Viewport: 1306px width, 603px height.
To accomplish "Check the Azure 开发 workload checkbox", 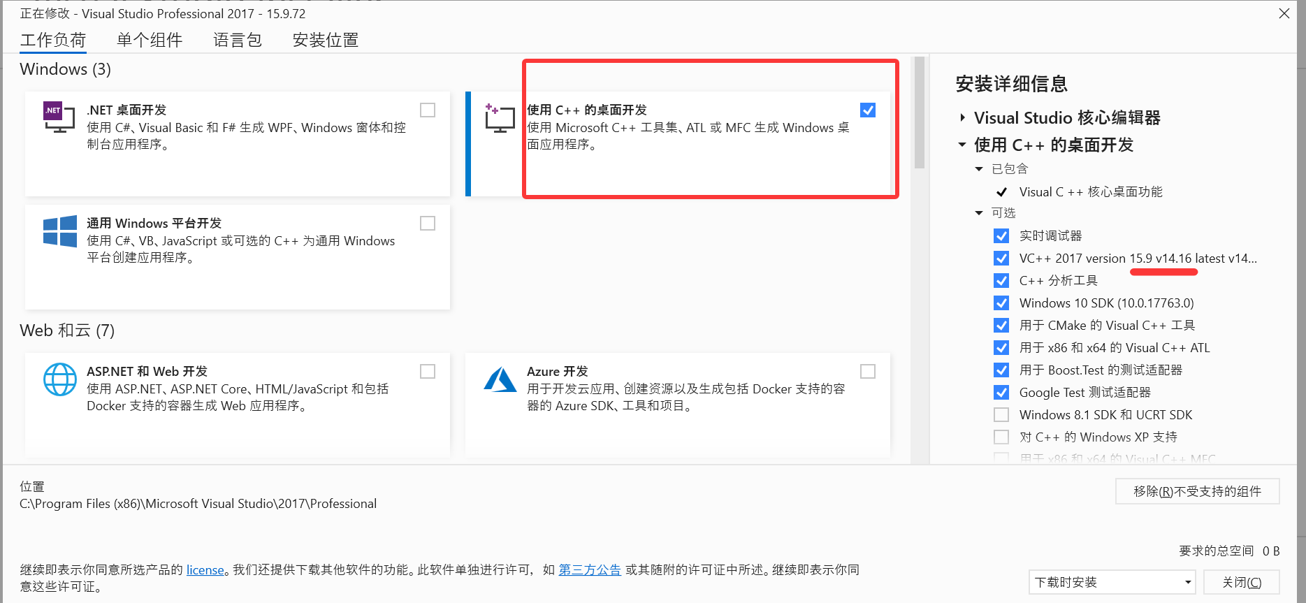I will click(x=868, y=372).
